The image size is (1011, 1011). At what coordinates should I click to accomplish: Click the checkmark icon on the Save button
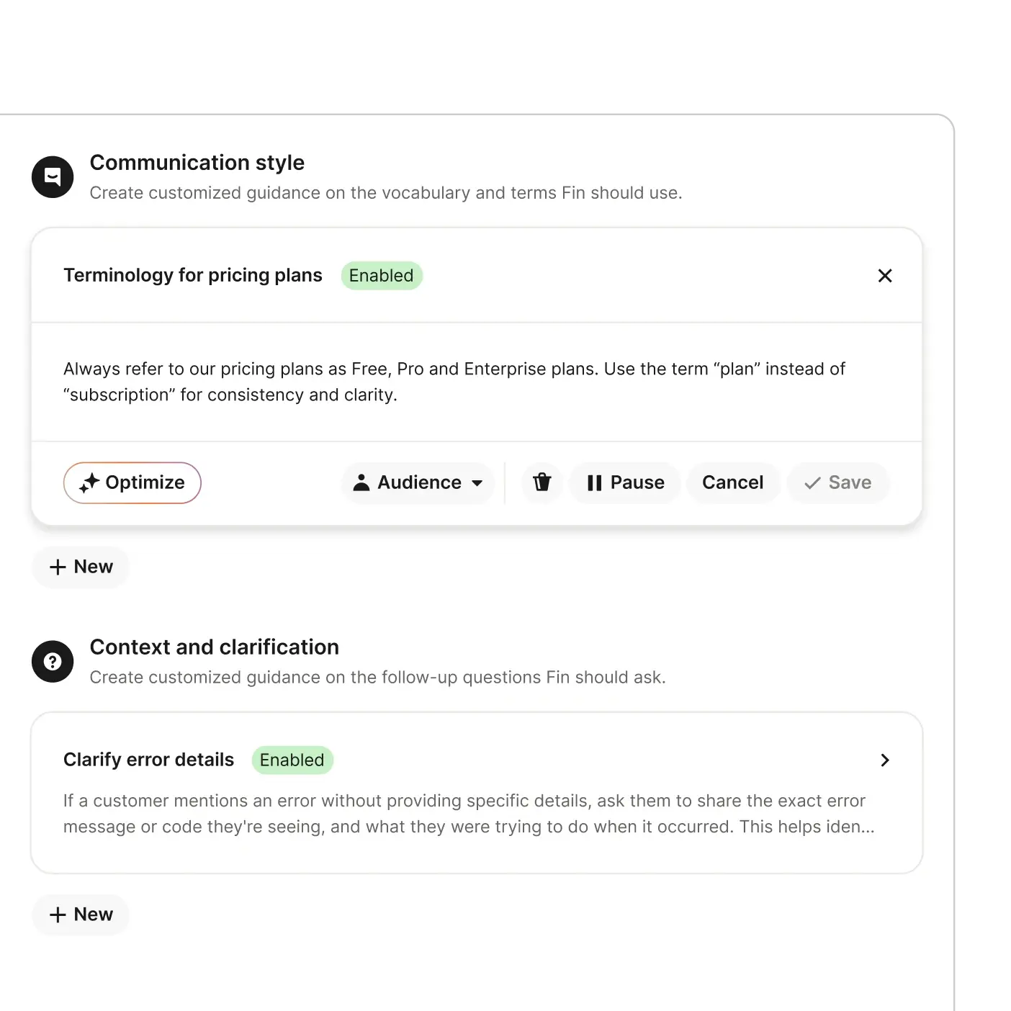(812, 483)
